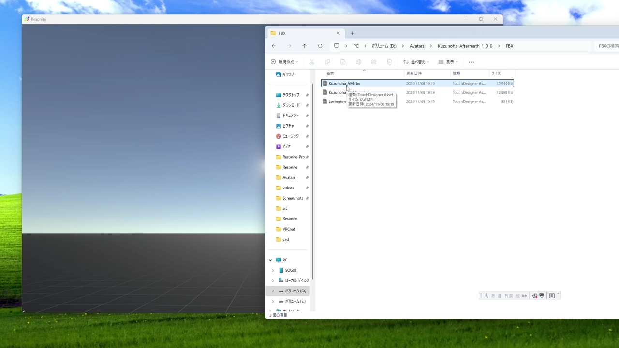
Task: Open the 新規作成 dropdown
Action: 284,62
